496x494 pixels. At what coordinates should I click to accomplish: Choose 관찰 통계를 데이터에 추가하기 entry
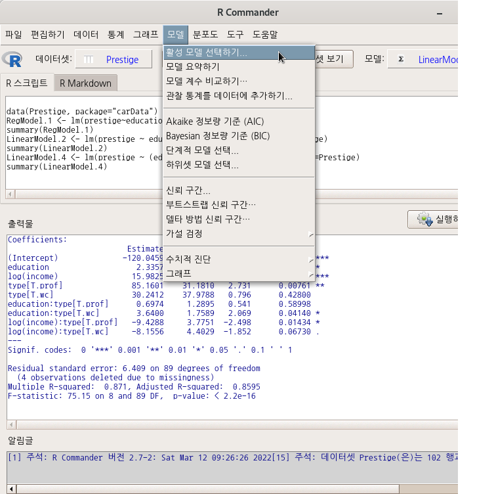click(239, 96)
